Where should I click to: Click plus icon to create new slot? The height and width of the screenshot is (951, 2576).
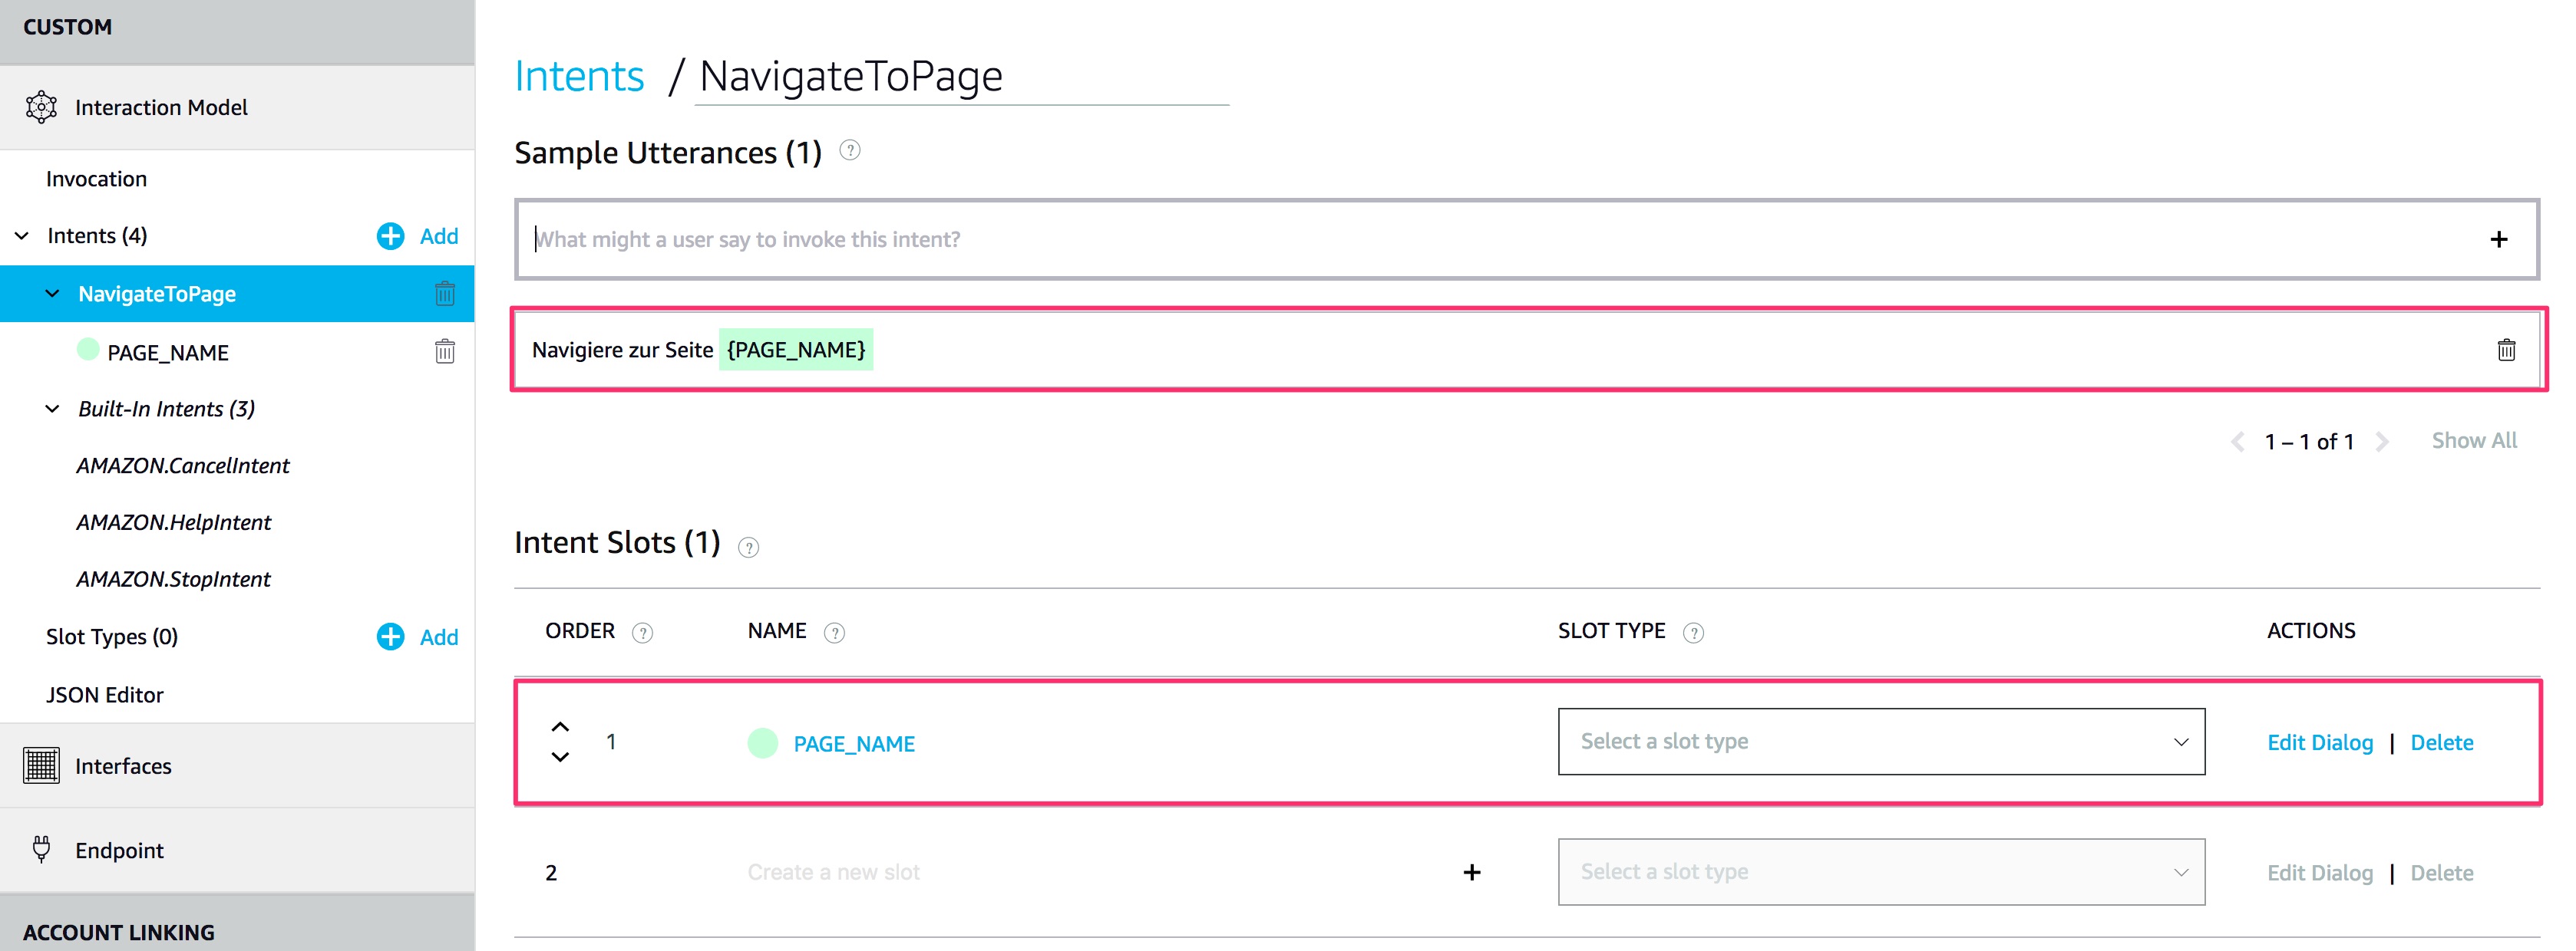click(x=1471, y=872)
